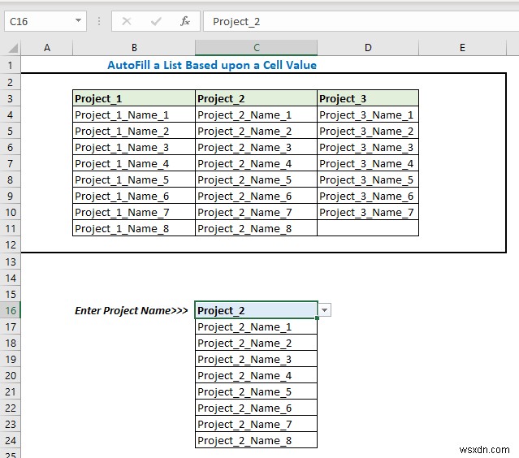The height and width of the screenshot is (458, 519).
Task: Click cell Project_3_Name_4
Action: coord(368,163)
